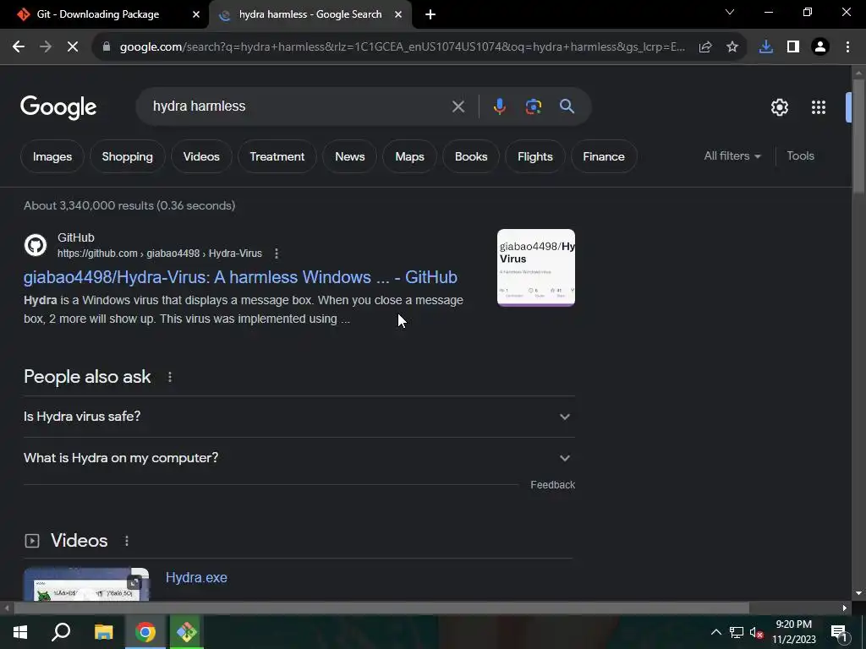Toggle Chrome side panel icon

pyautogui.click(x=793, y=47)
